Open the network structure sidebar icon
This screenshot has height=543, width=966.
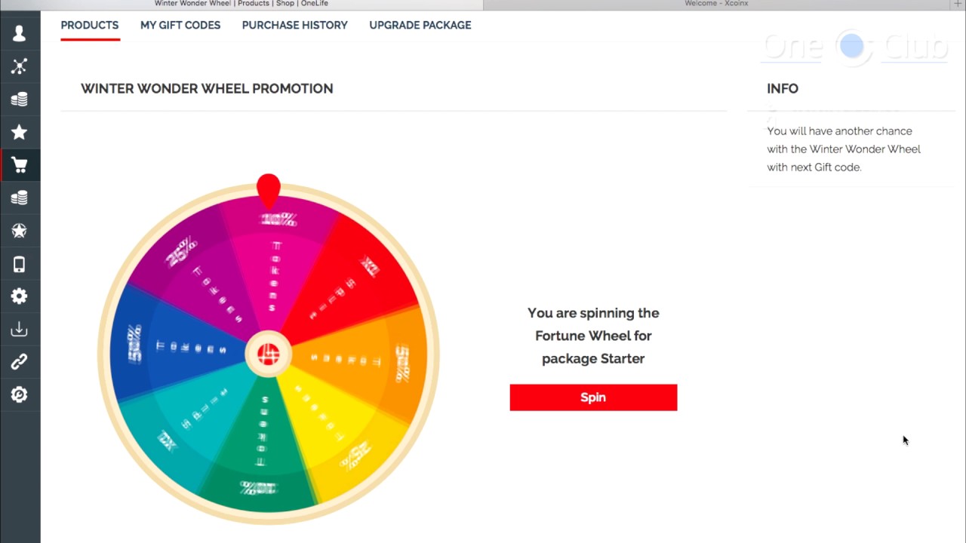click(x=20, y=66)
